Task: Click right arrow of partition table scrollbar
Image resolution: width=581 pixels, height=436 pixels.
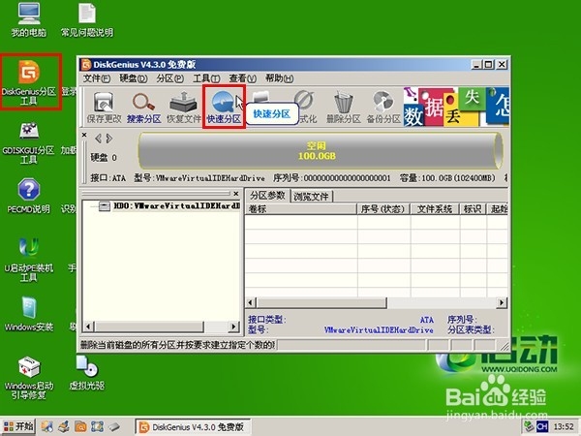Action: [x=502, y=303]
